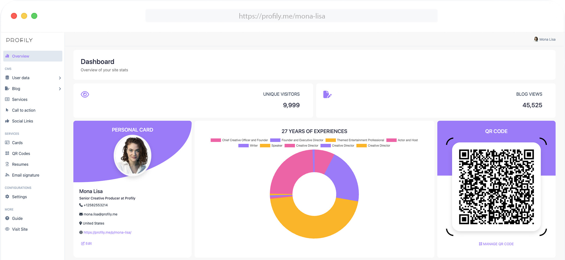The image size is (565, 260).
Task: Click the mona.lisa@profily.me email
Action: (100, 214)
